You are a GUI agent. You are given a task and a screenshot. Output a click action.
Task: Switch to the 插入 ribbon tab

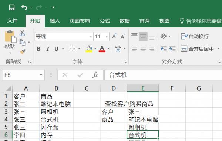(x=55, y=21)
